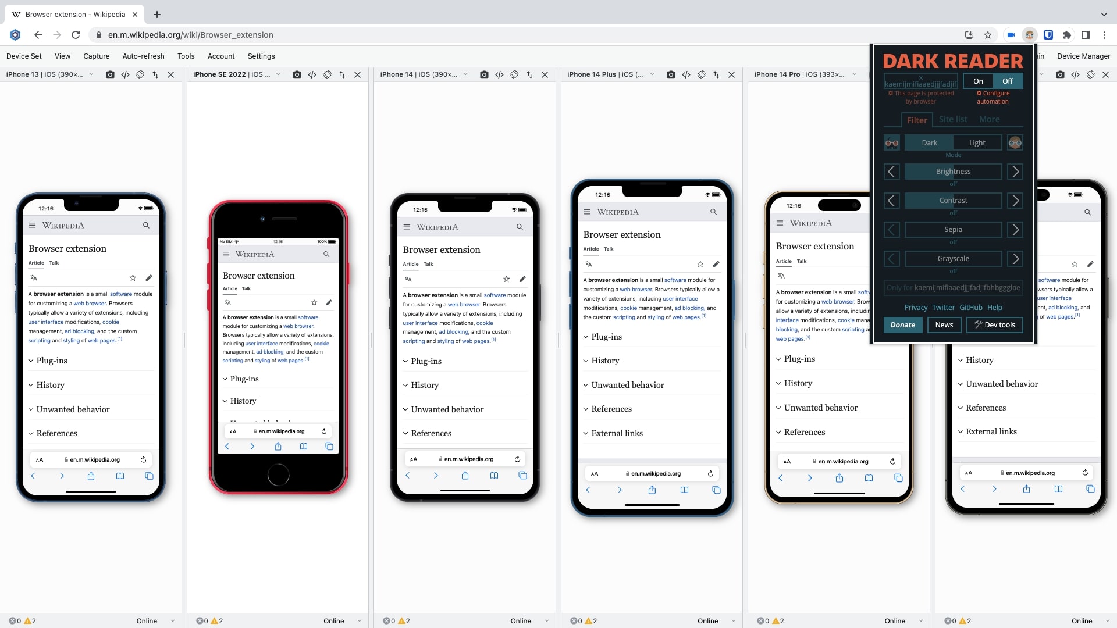Open the Capture menu
1117x628 pixels.
[97, 56]
